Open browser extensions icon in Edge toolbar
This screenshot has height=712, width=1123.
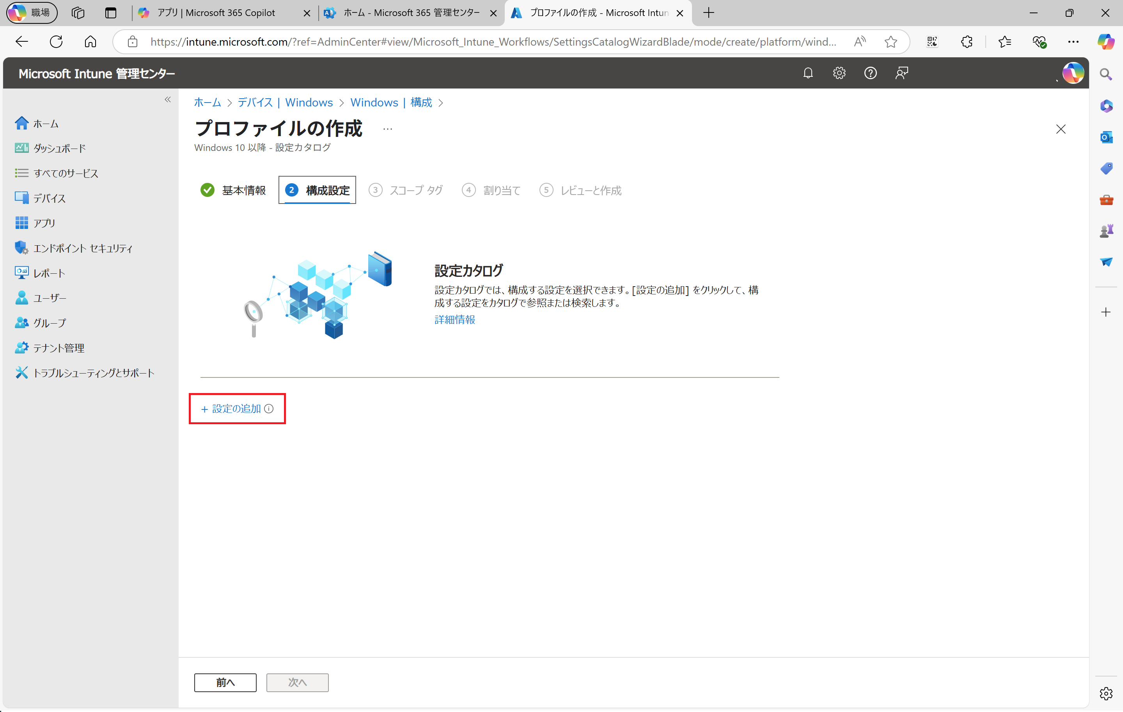tap(966, 41)
